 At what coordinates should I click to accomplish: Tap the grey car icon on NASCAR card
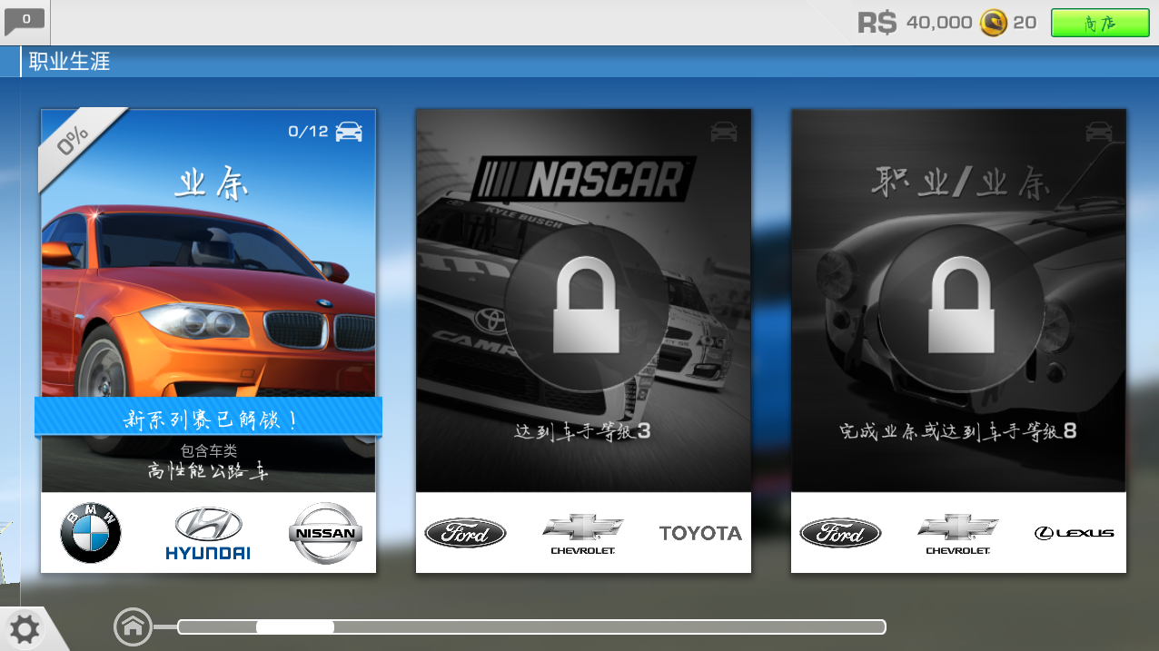tap(724, 132)
